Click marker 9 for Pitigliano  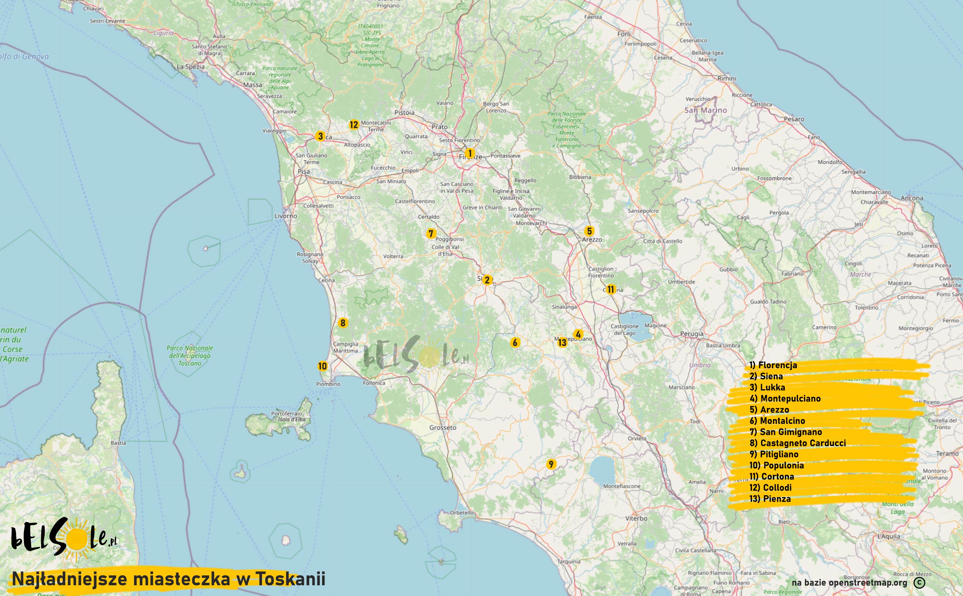coord(551,464)
